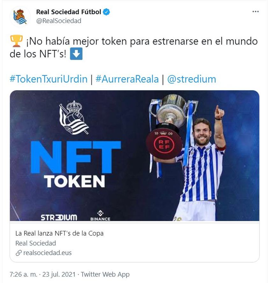The image size is (271, 283).
Task: Click the trophy emoji in the tweet
Action: 16,41
